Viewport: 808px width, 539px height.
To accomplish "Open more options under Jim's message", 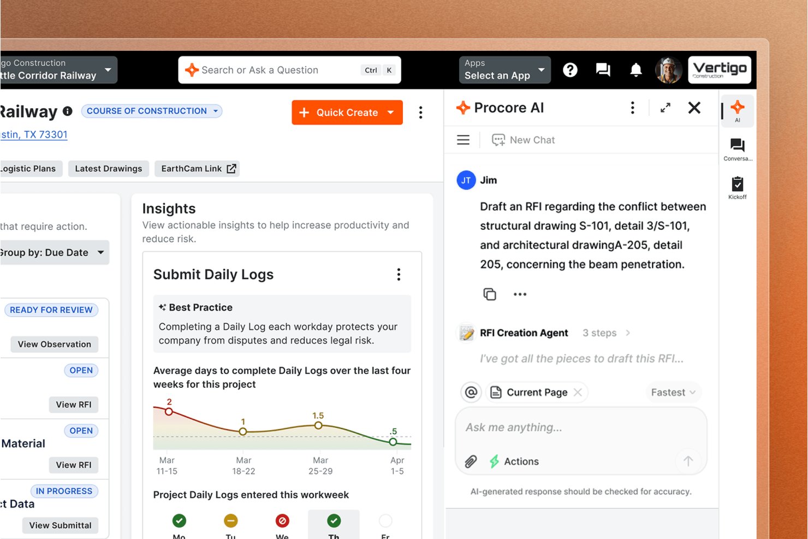I will (520, 294).
